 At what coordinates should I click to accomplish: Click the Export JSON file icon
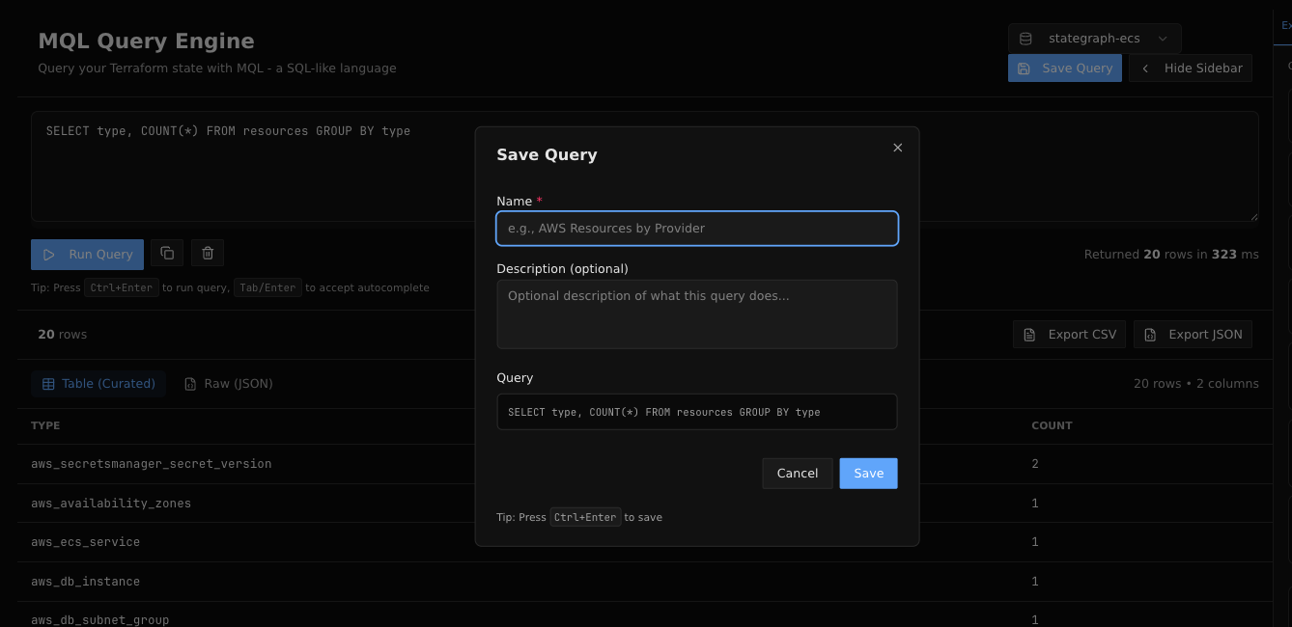(1150, 335)
